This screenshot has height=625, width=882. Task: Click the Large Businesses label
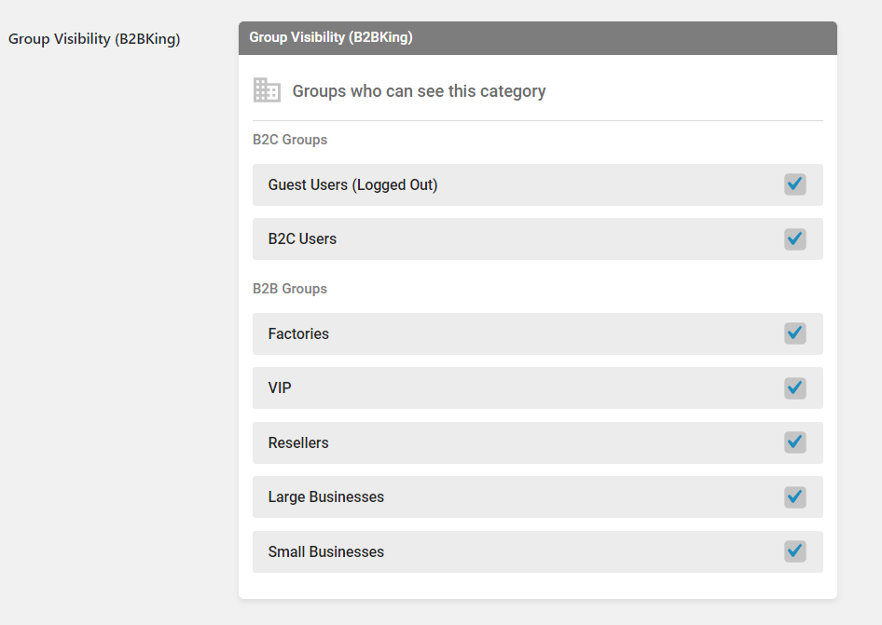[325, 496]
